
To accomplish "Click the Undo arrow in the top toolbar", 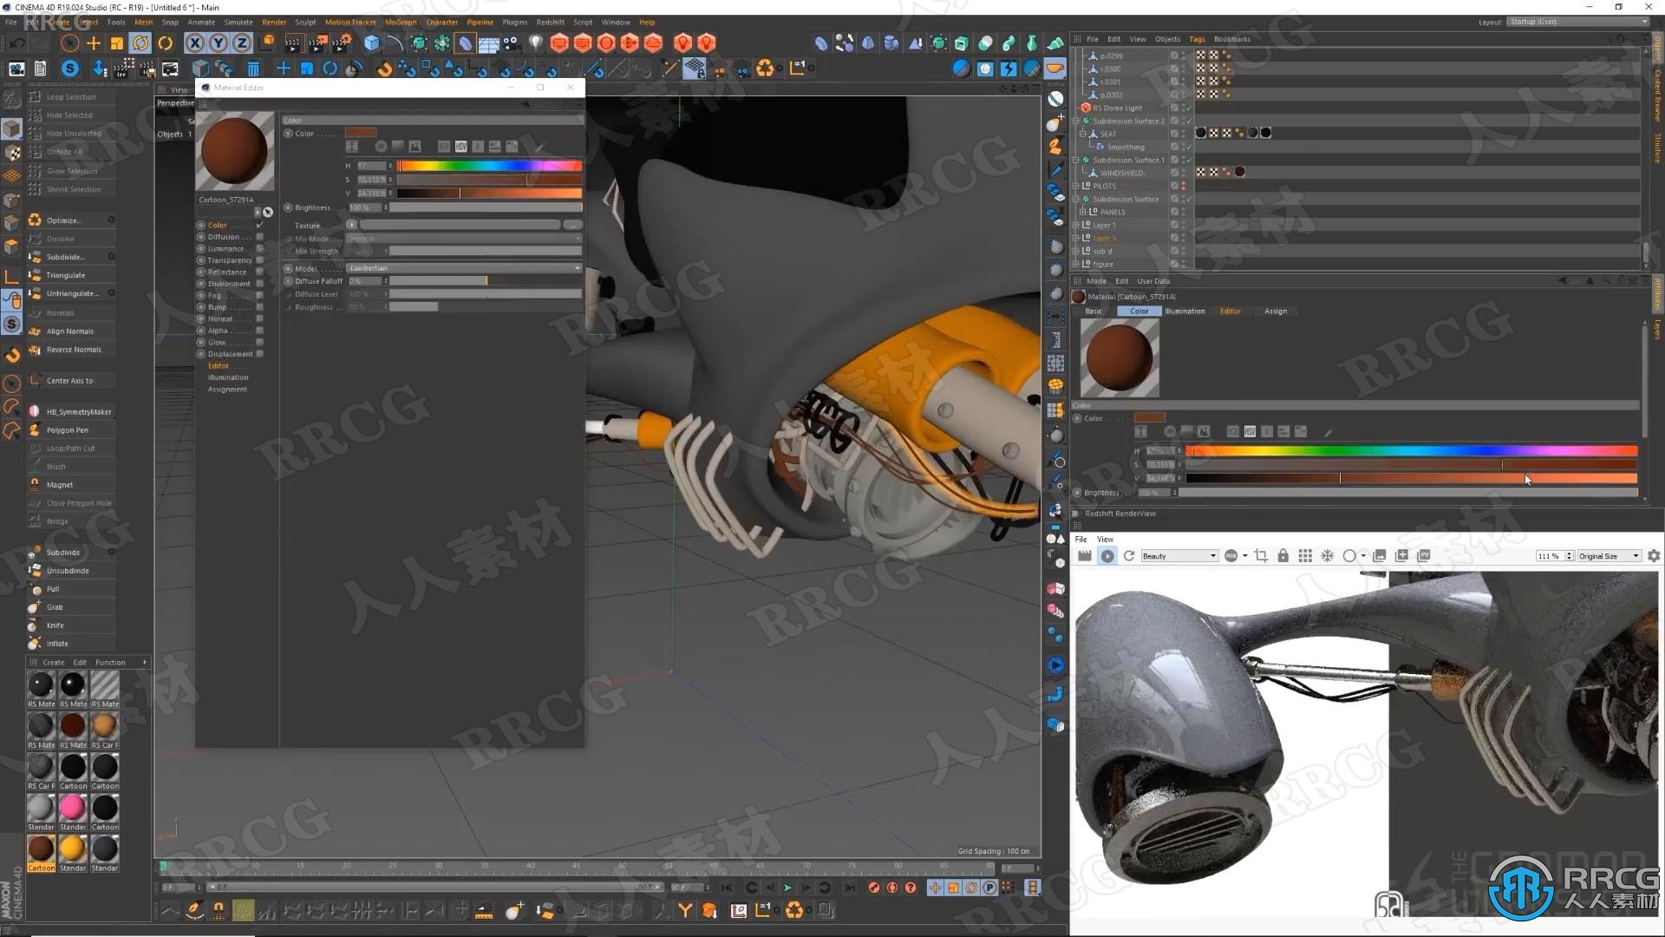I will [x=17, y=43].
